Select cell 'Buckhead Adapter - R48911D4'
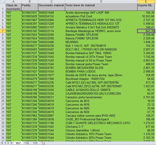The height and width of the screenshot is (145, 156). coord(101,79)
